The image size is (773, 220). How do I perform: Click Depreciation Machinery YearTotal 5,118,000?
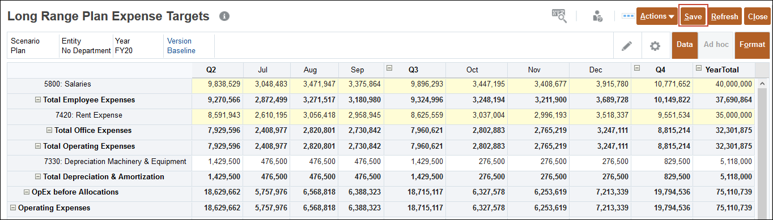724,162
